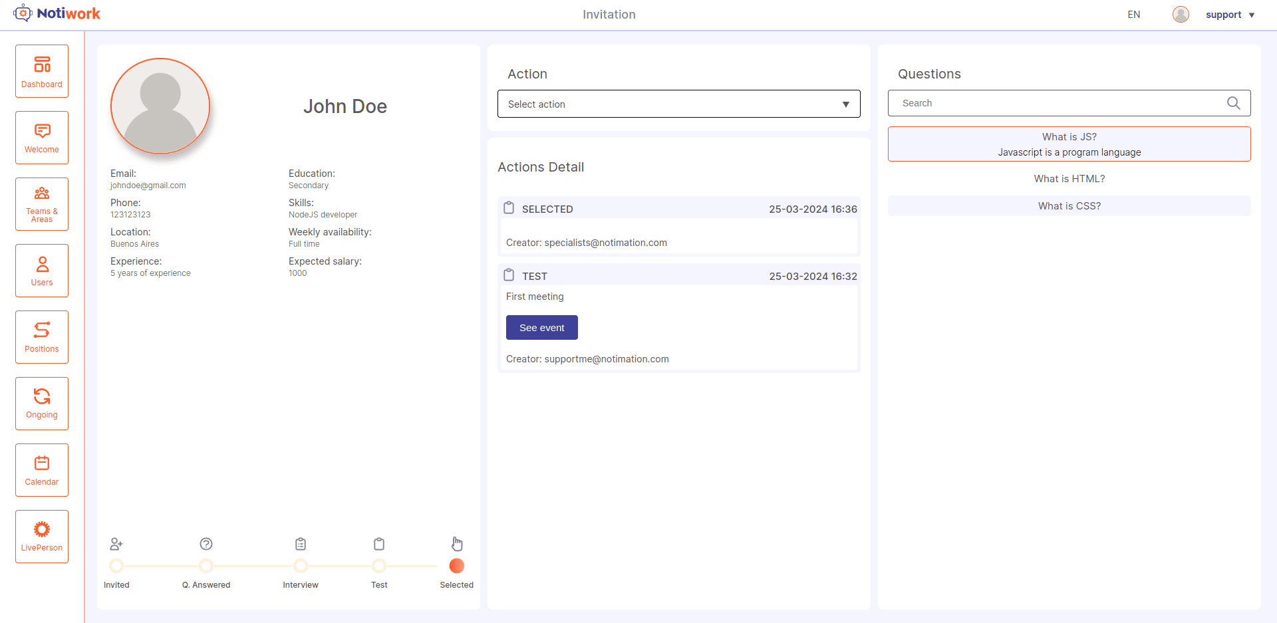Image resolution: width=1277 pixels, height=623 pixels.
Task: Click the Expected salary value 1000
Action: tap(297, 273)
